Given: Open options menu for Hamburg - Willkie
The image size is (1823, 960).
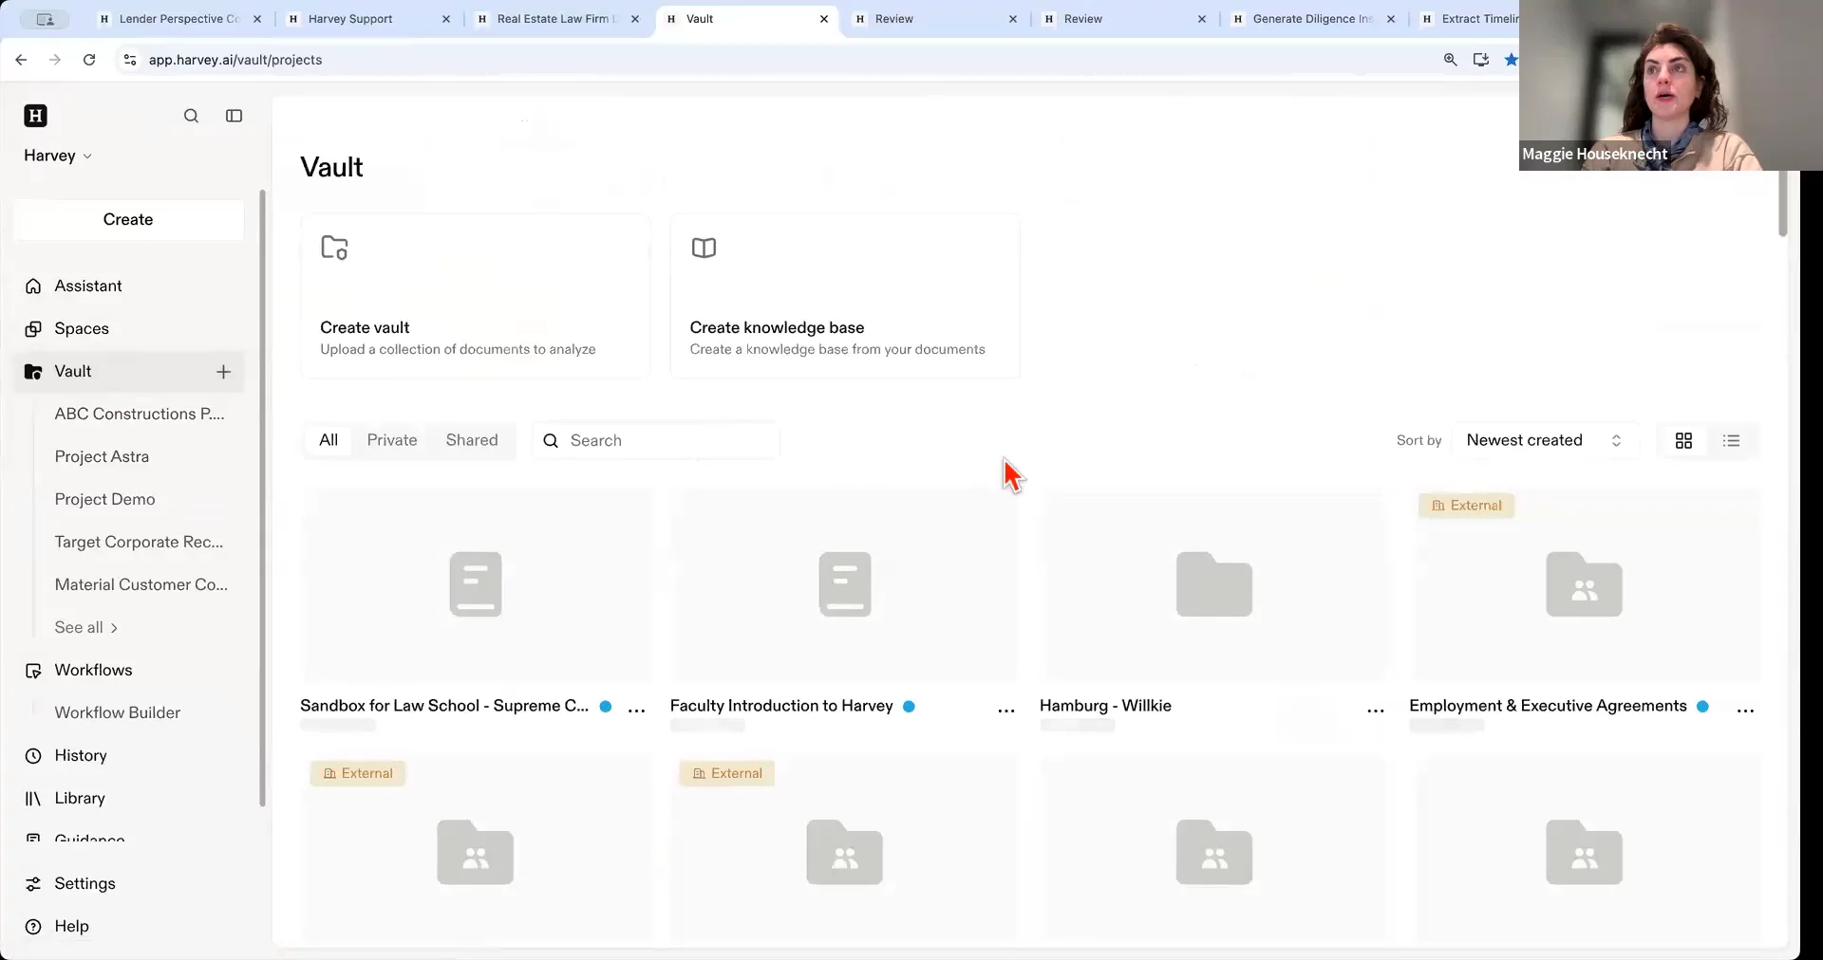Looking at the screenshot, I should pos(1375,710).
